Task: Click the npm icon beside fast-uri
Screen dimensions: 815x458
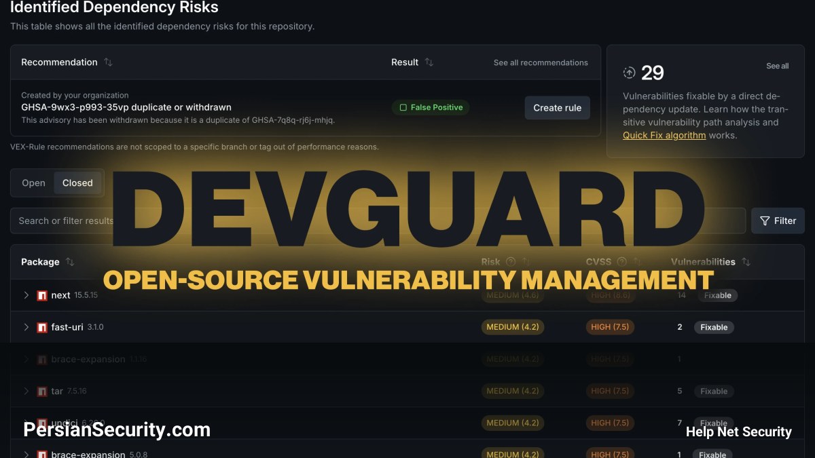Action: pyautogui.click(x=42, y=328)
